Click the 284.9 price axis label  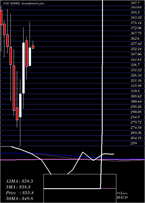(x=135, y=117)
